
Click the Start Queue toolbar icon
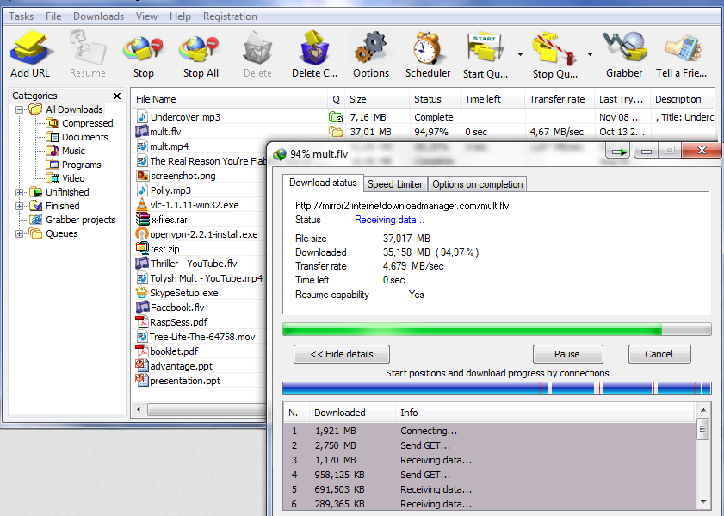tap(485, 48)
